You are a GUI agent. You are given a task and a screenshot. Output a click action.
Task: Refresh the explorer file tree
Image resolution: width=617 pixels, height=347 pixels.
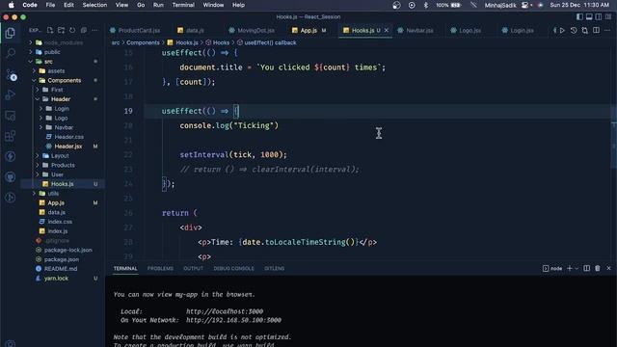(x=72, y=30)
